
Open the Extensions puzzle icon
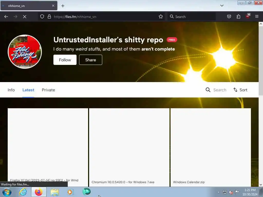tap(238, 16)
